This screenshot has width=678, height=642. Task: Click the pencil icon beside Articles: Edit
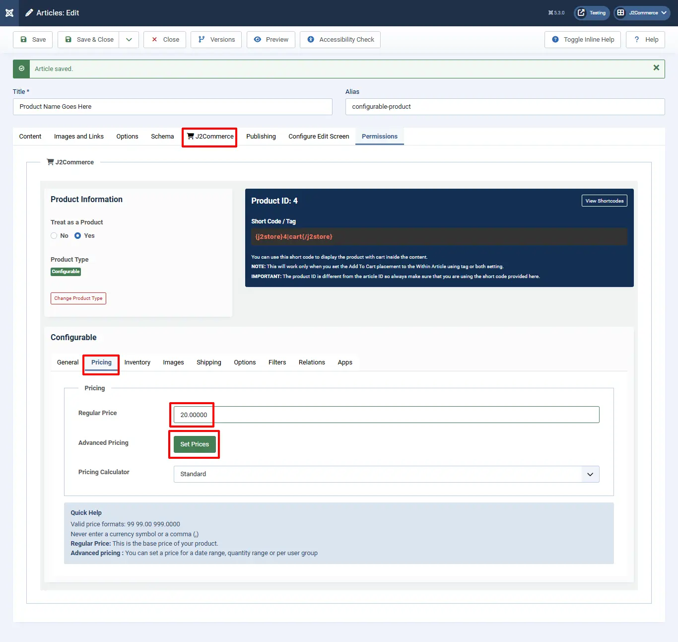coord(29,13)
